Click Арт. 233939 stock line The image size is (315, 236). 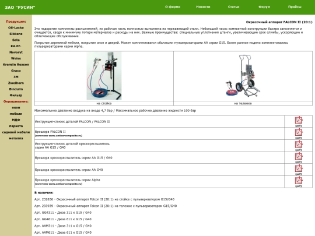click(106, 206)
